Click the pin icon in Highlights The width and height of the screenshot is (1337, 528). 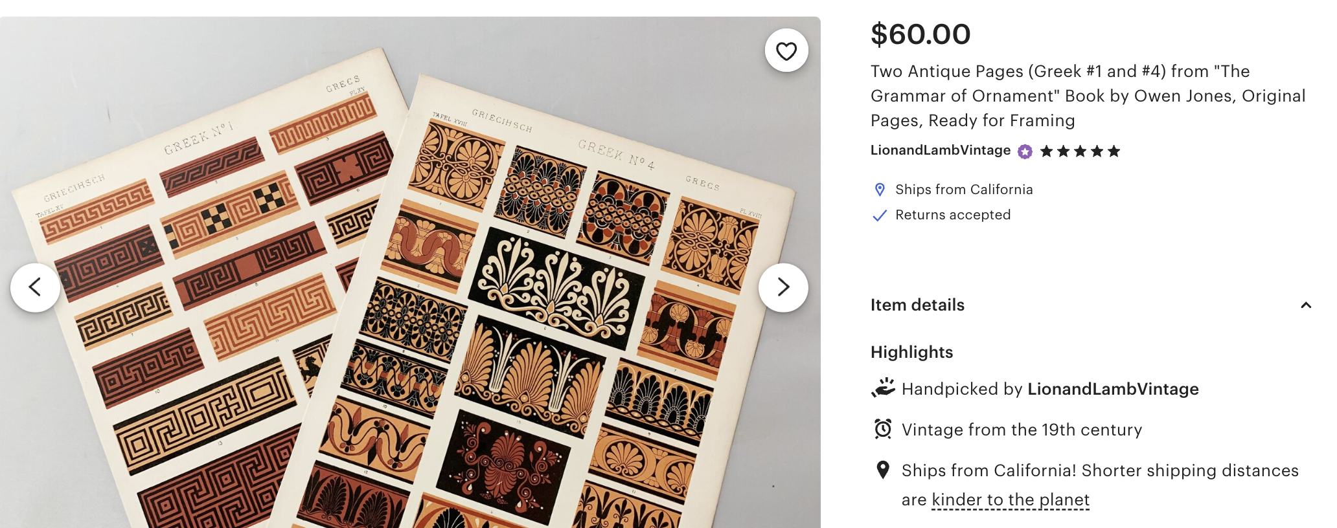coord(883,470)
